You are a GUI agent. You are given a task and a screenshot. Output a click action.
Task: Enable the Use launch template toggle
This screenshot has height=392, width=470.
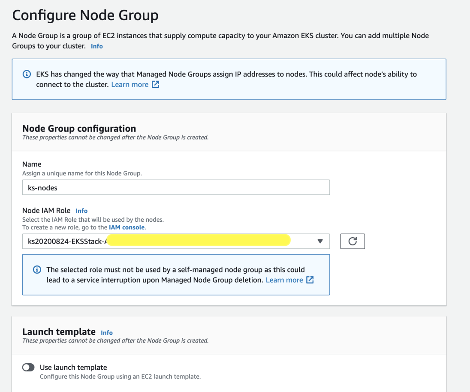(28, 367)
